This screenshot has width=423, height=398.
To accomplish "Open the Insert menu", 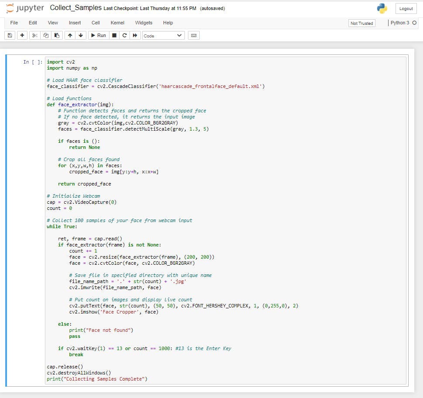I will 75,23.
